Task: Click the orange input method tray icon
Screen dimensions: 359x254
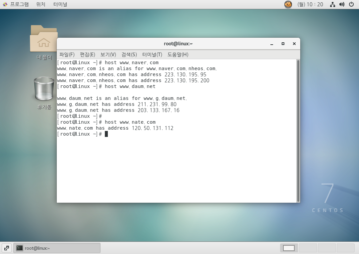Action: coord(288,4)
